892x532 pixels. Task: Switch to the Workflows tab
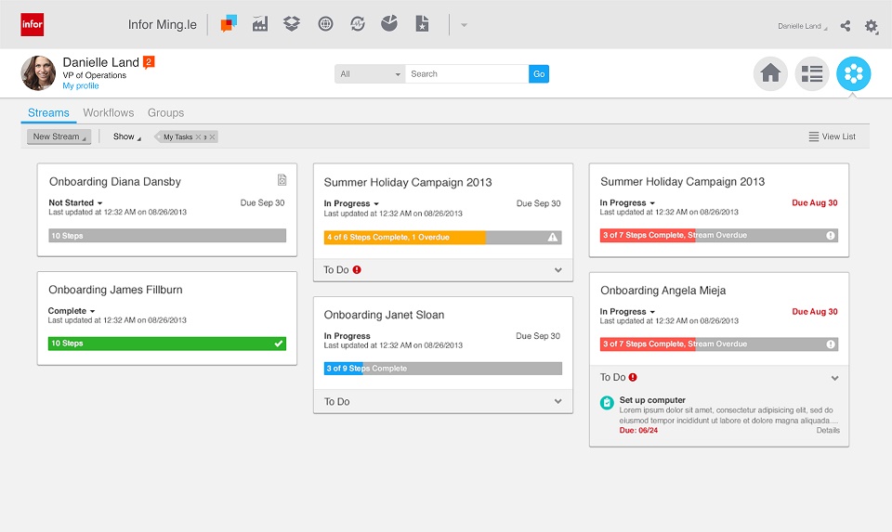(109, 112)
